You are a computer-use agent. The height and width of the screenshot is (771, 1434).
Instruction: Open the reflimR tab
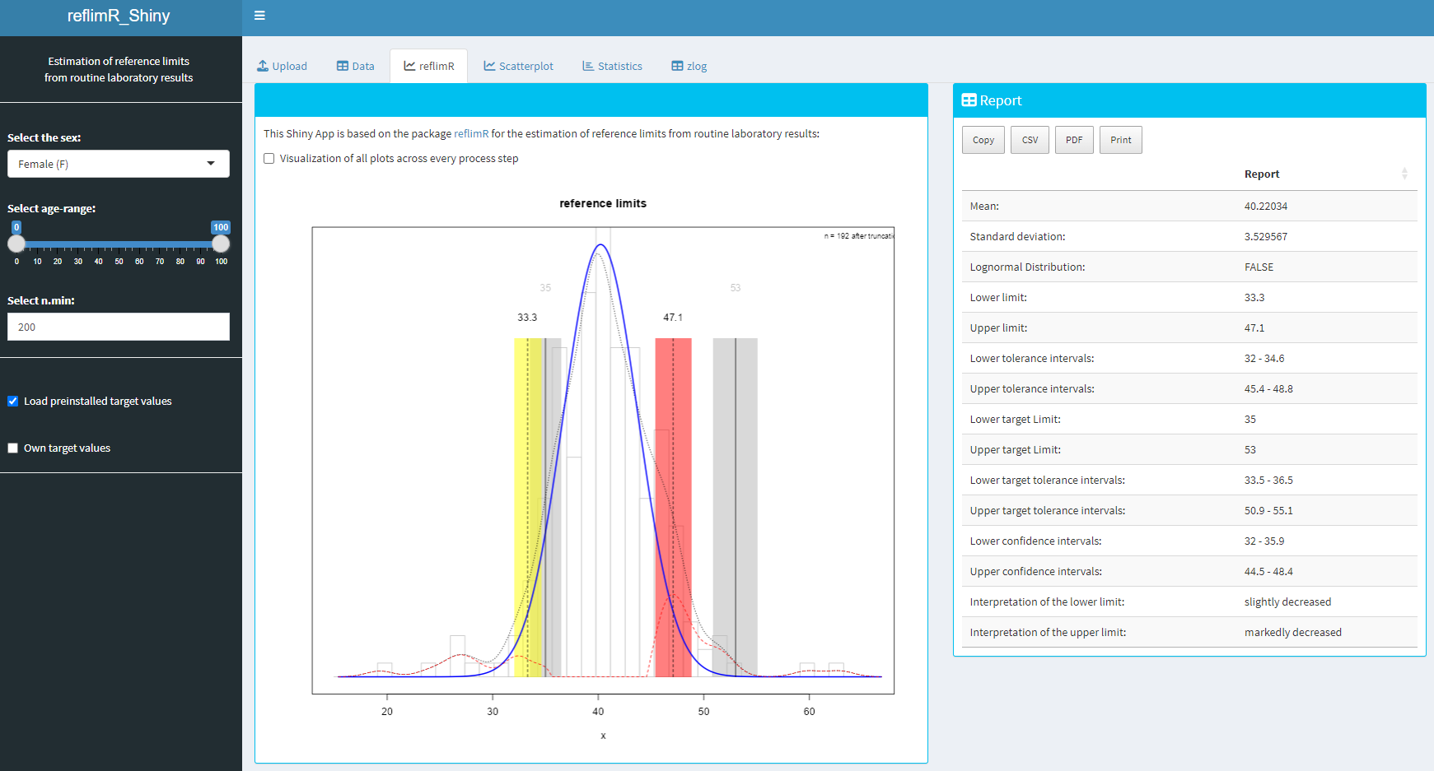point(429,66)
